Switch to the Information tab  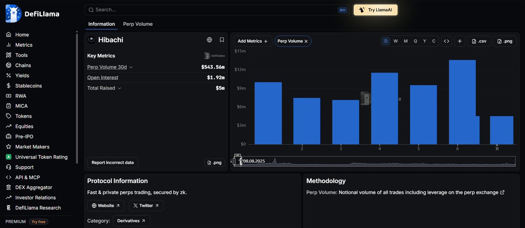pos(101,24)
